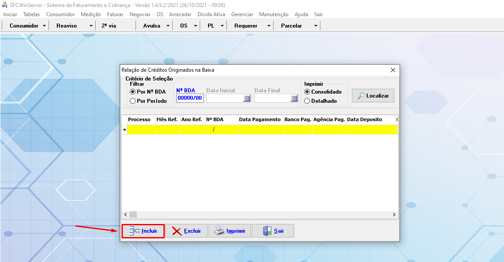Click the Imprimir printer button
504x262 pixels.
click(229, 231)
